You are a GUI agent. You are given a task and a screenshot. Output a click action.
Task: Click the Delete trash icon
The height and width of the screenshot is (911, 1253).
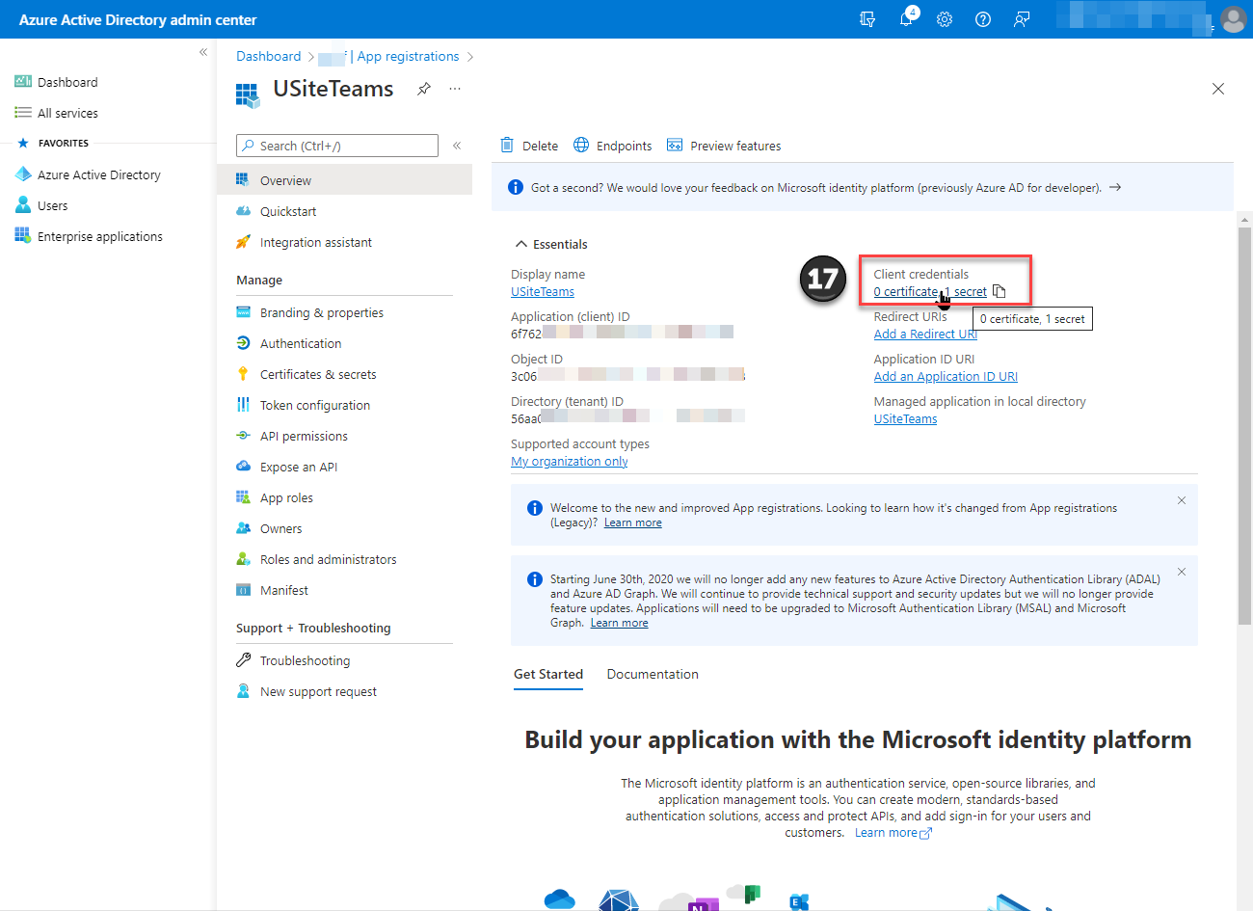507,146
